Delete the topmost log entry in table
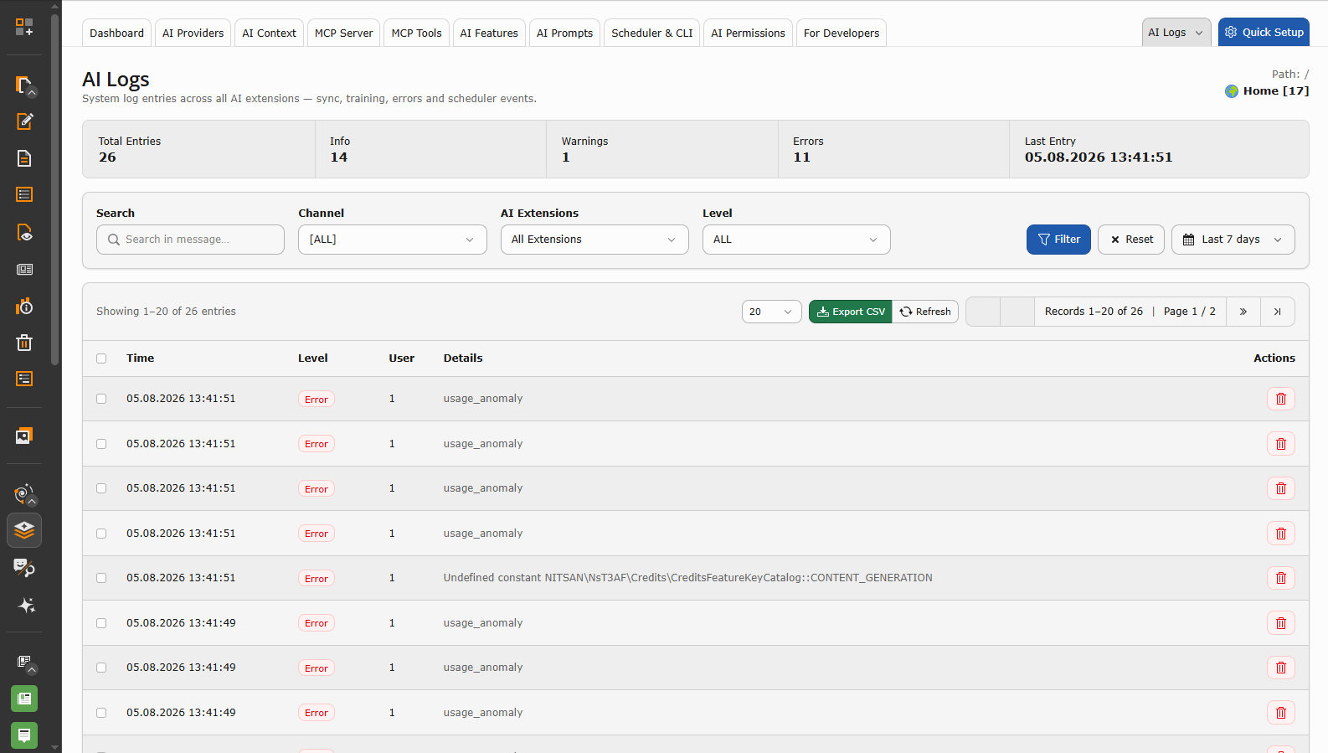The width and height of the screenshot is (1328, 753). point(1280,399)
